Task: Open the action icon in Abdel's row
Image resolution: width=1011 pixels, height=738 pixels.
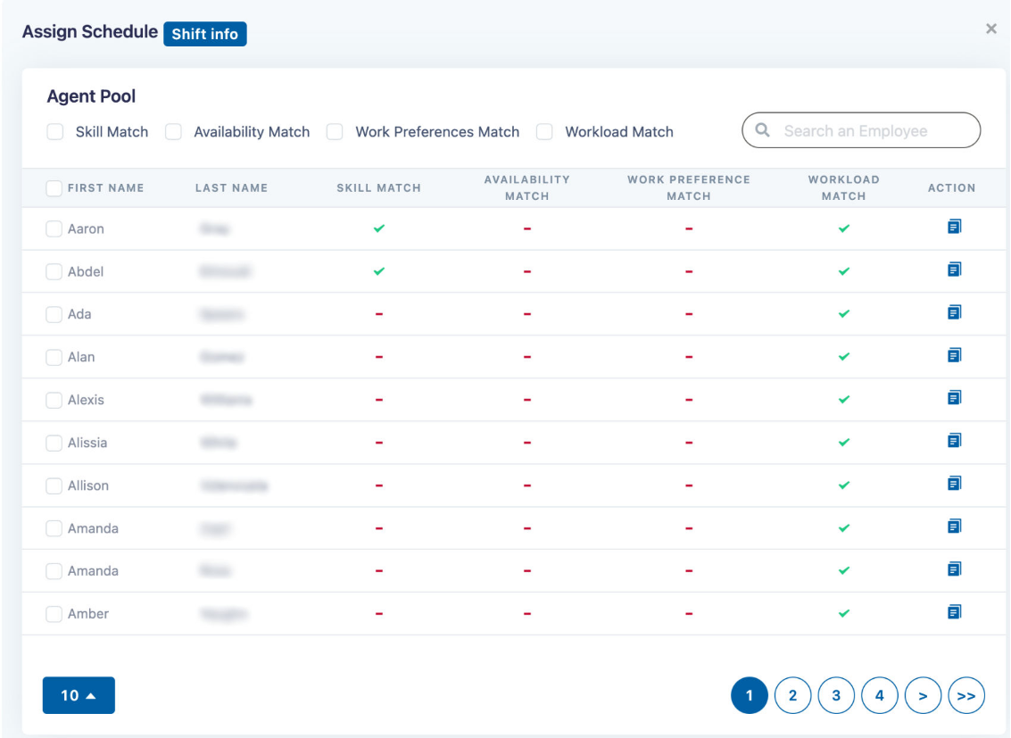Action: pyautogui.click(x=954, y=269)
